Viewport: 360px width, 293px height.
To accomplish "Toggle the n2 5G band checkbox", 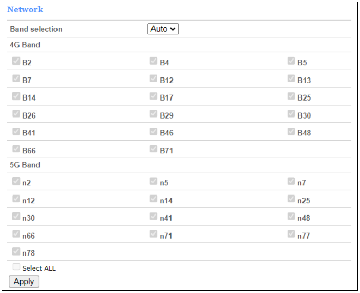I will click(x=16, y=181).
